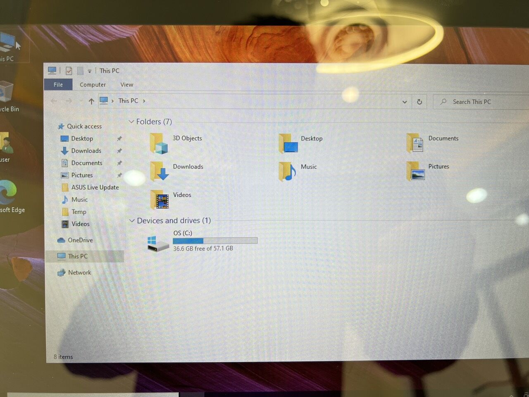The height and width of the screenshot is (397, 529).
Task: Open the Documents folder icon in Folders
Action: [x=415, y=143]
